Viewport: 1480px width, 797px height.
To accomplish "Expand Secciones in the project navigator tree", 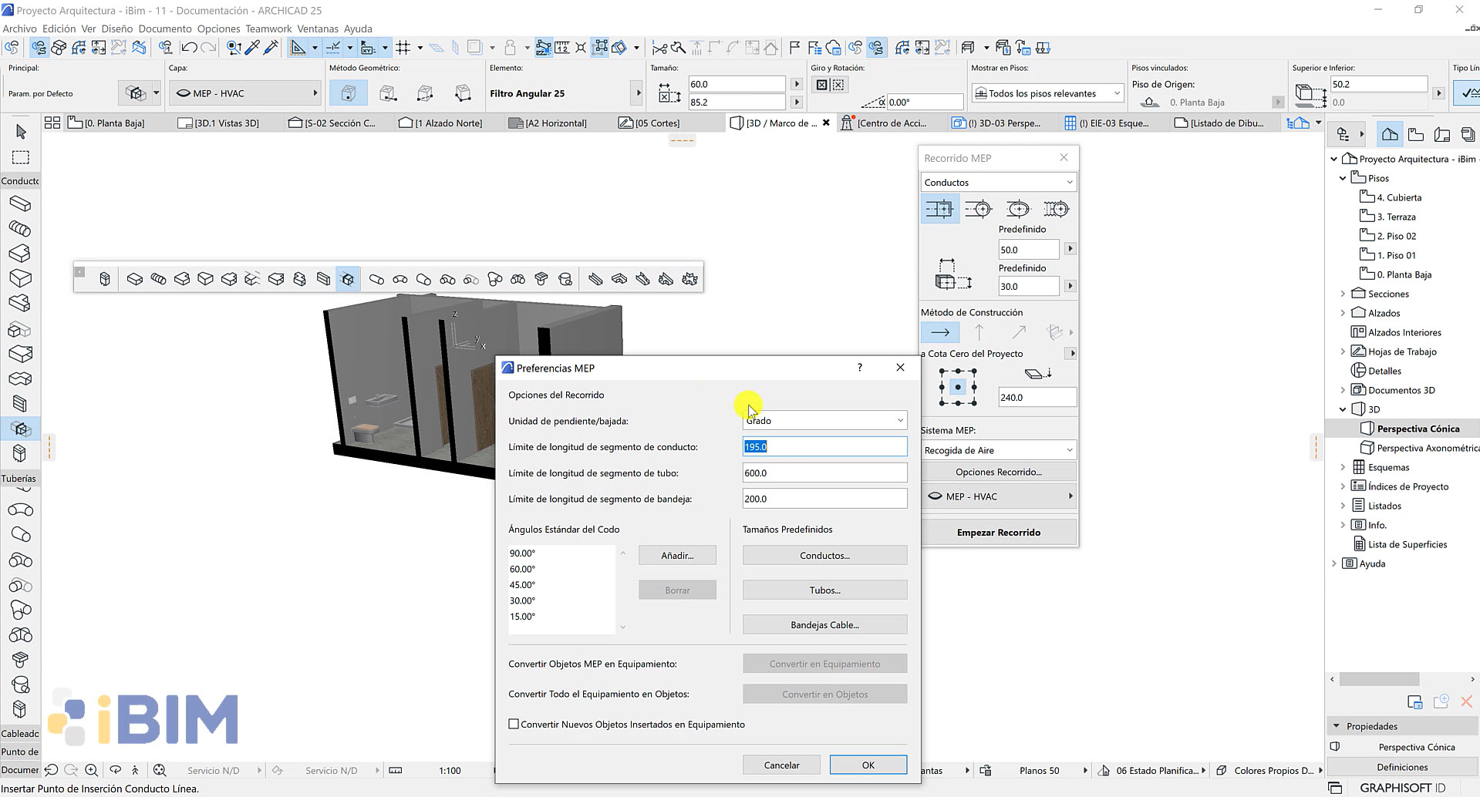I will click(x=1344, y=294).
